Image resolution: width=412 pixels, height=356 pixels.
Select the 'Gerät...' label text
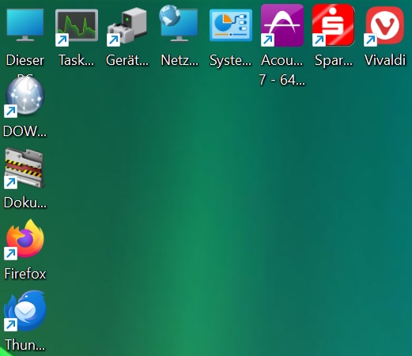[x=127, y=60]
